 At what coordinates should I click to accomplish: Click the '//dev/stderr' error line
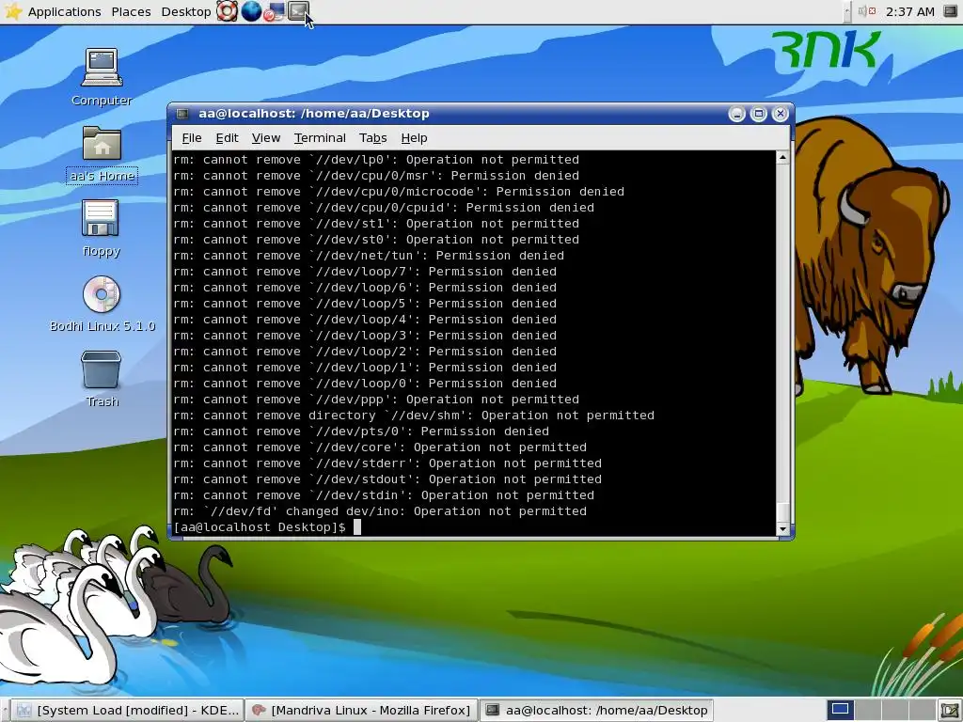point(387,463)
